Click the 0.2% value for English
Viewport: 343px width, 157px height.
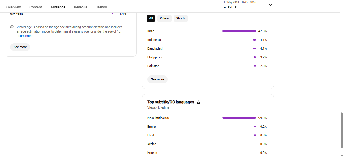pos(263,127)
